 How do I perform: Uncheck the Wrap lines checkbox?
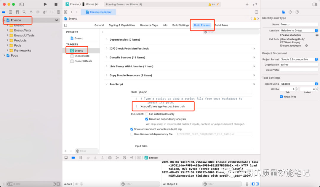pyautogui.click(x=281, y=97)
